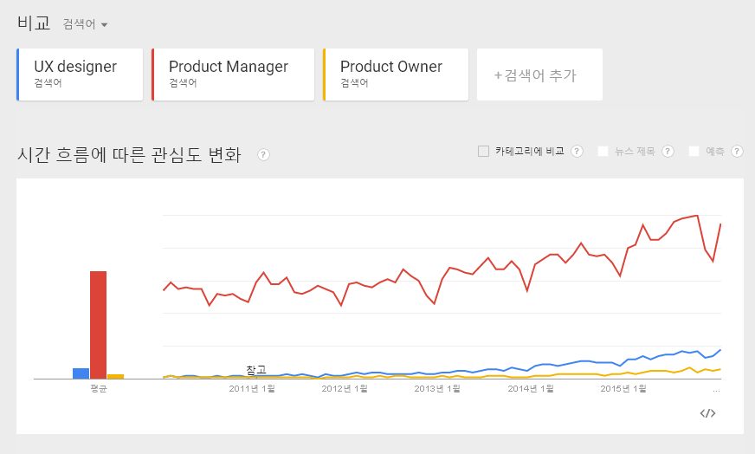
Task: Select the 2013년 1월 axis label
Action: click(437, 388)
